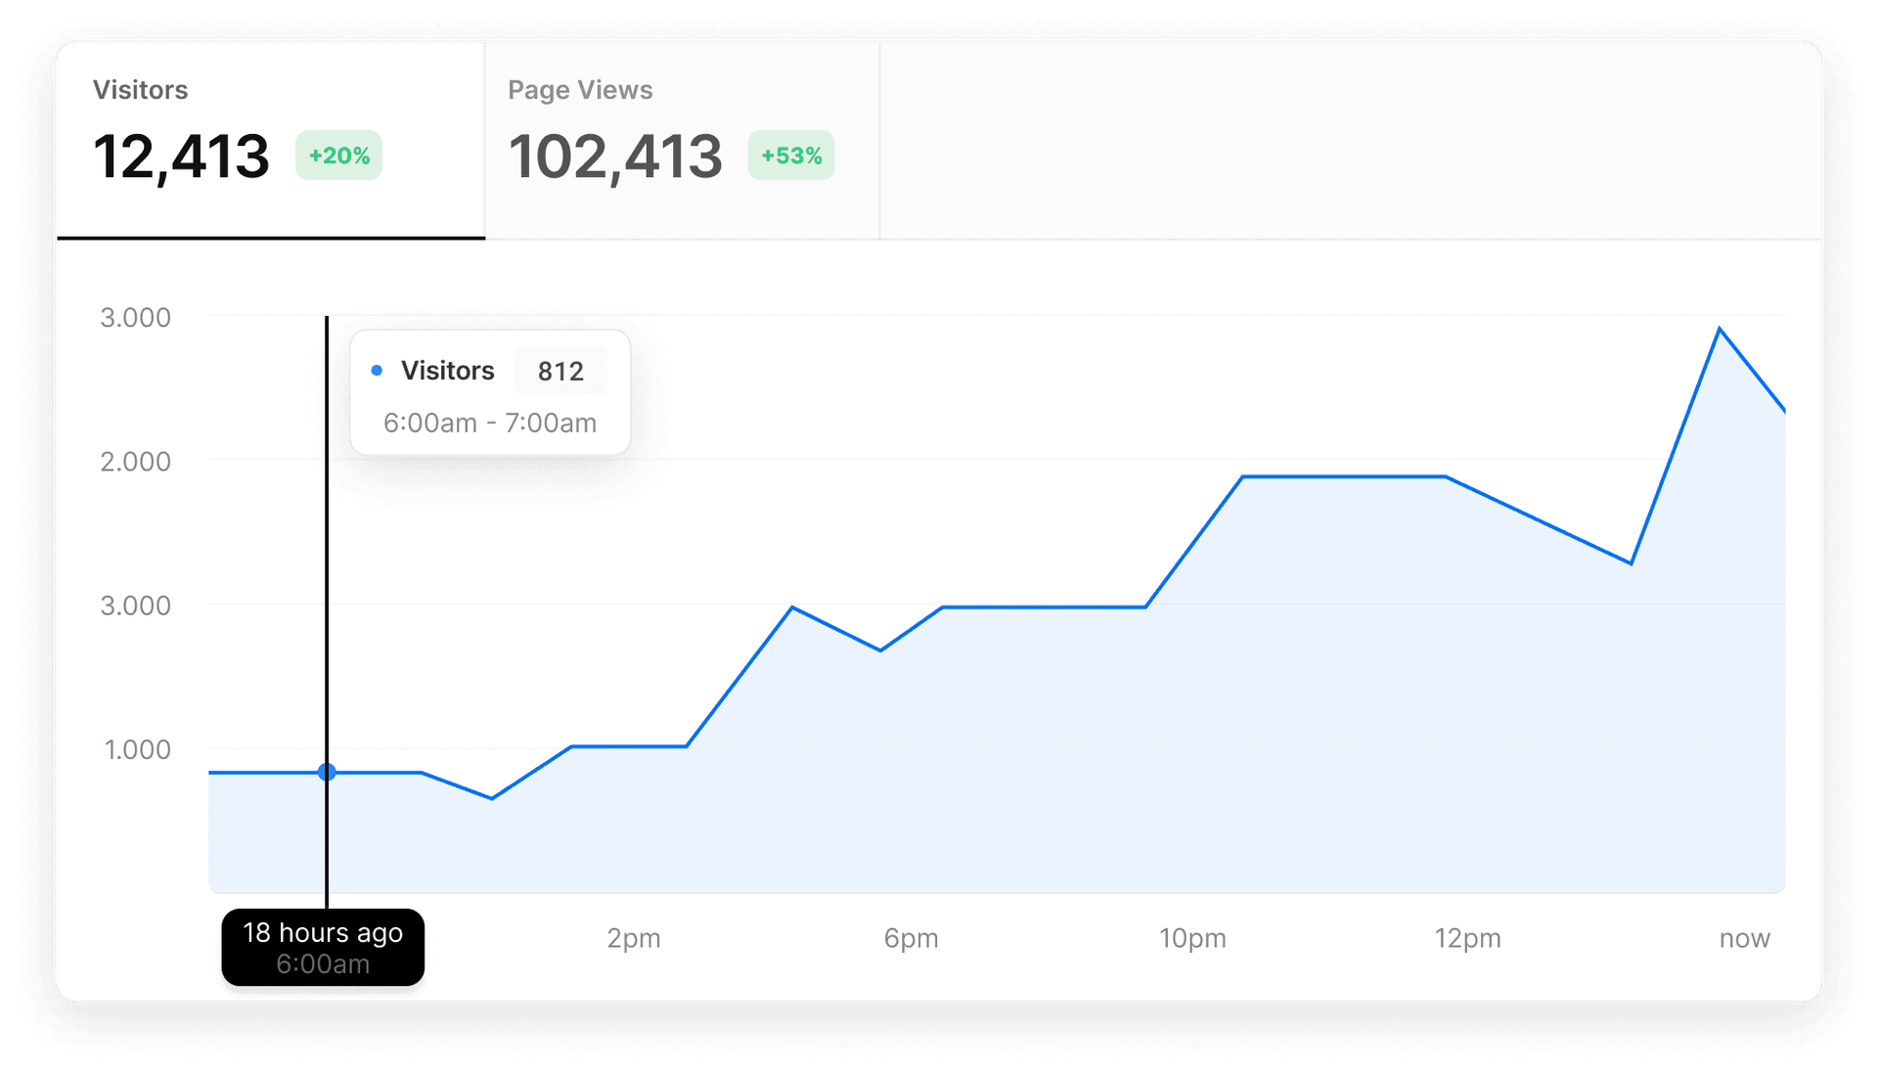Select the 2pm x-axis label
Viewport: 1878px width, 1073px height.
(x=634, y=938)
